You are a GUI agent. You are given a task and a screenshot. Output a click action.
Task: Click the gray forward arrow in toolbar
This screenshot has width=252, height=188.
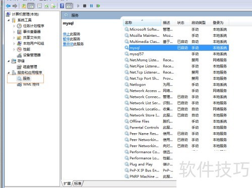tap(15, 6)
